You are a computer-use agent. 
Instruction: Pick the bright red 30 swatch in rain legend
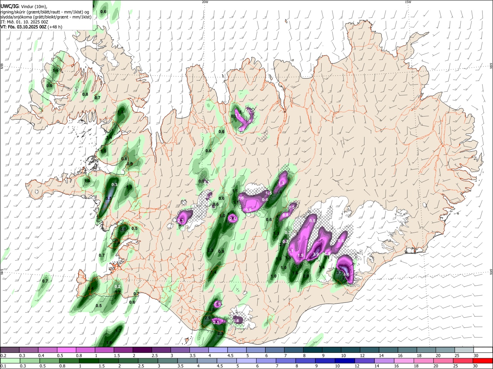(x=483, y=361)
